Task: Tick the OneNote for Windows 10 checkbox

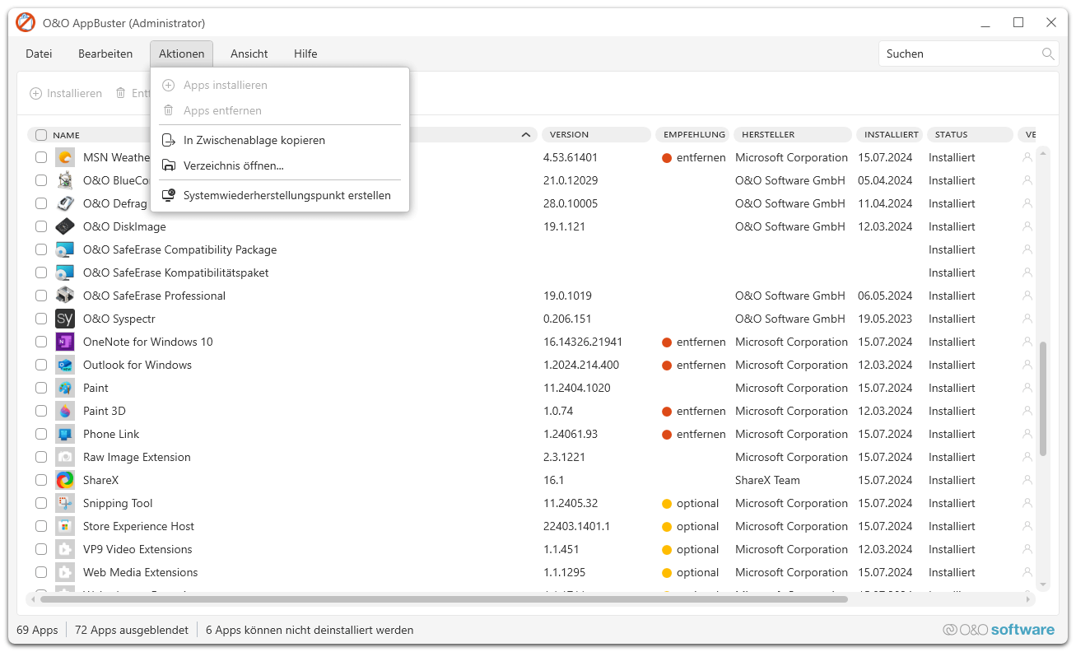Action: (41, 342)
